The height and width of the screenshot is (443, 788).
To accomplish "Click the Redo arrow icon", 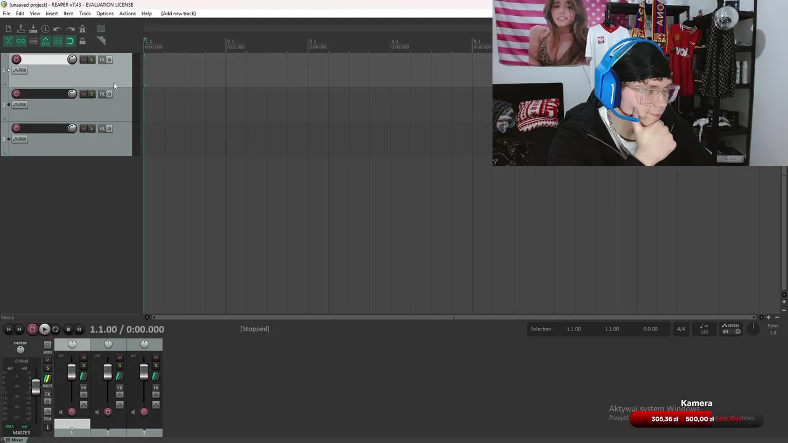I will pyautogui.click(x=70, y=29).
